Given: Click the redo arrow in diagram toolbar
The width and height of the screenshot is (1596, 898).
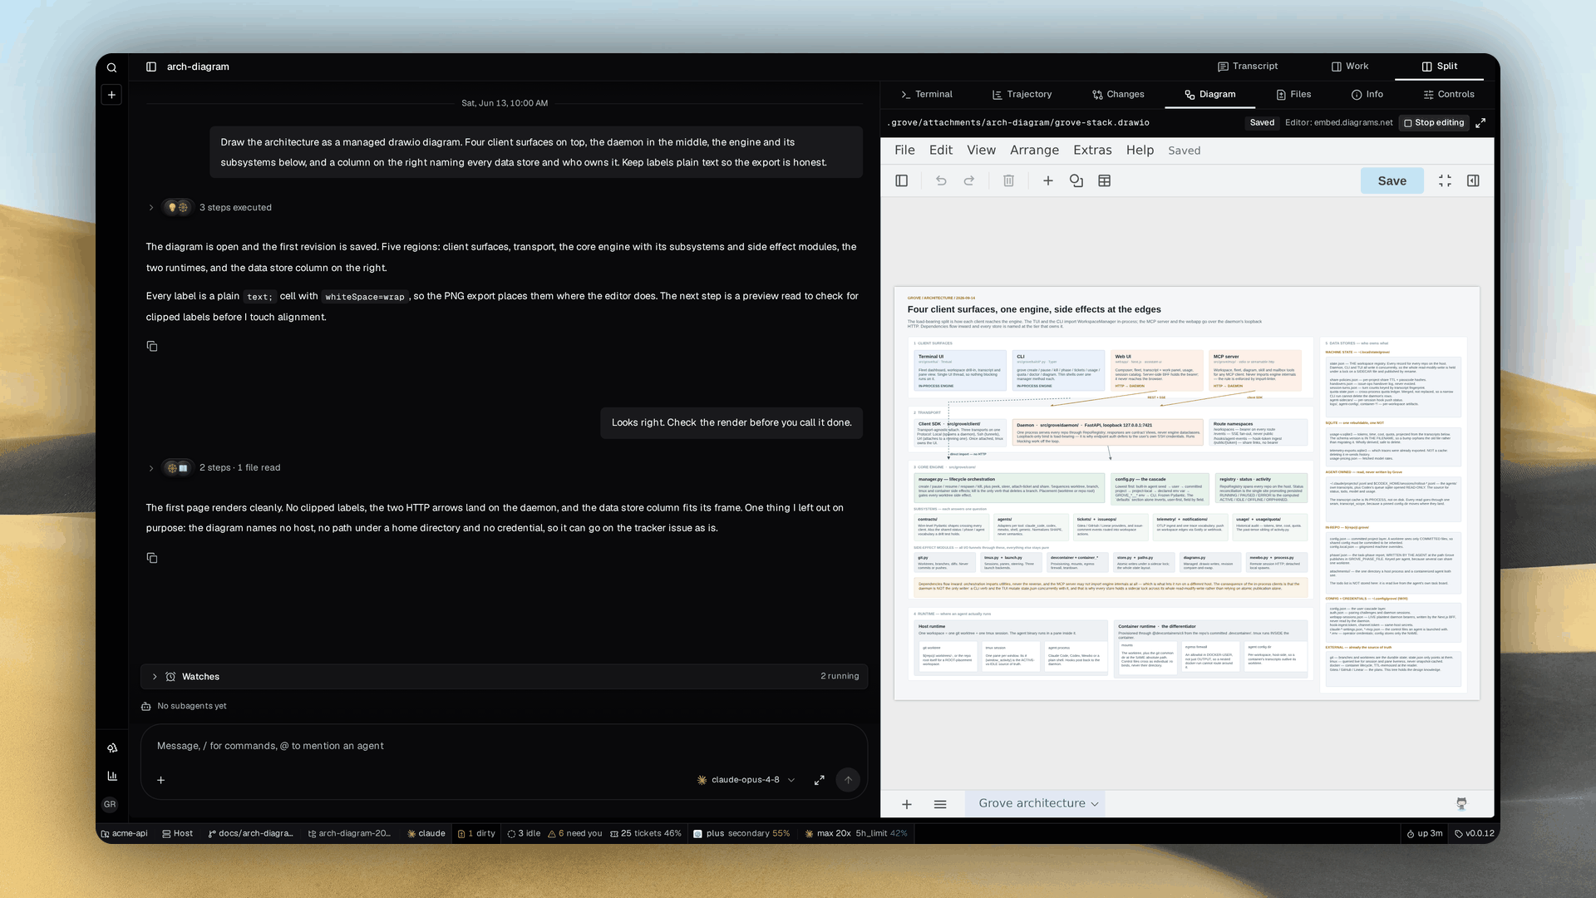Looking at the screenshot, I should [969, 180].
